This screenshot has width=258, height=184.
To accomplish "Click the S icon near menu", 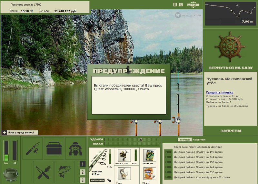I will tap(181, 5).
